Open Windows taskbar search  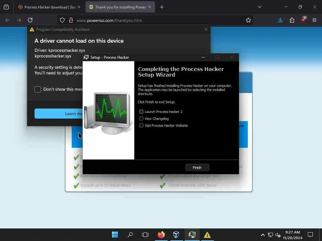[x=130, y=234]
